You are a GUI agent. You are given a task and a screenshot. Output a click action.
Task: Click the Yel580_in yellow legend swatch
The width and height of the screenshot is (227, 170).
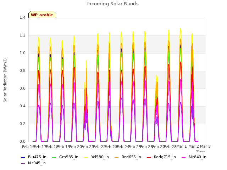pos(86,157)
